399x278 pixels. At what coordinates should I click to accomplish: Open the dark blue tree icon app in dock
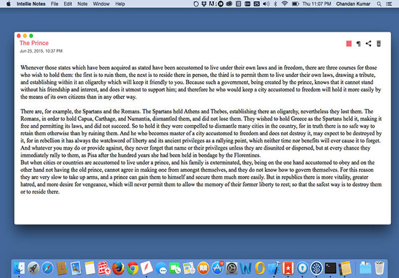coord(316,269)
